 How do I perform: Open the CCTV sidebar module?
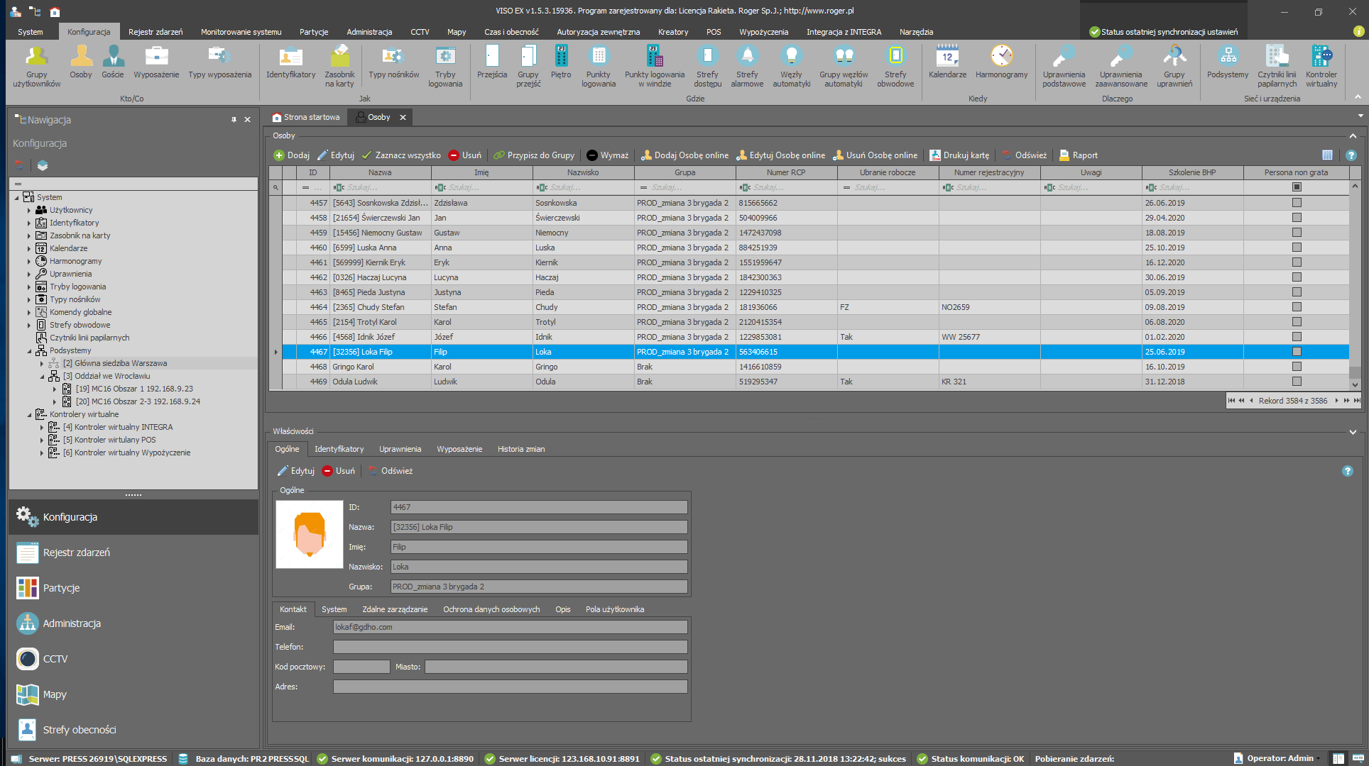pos(55,659)
